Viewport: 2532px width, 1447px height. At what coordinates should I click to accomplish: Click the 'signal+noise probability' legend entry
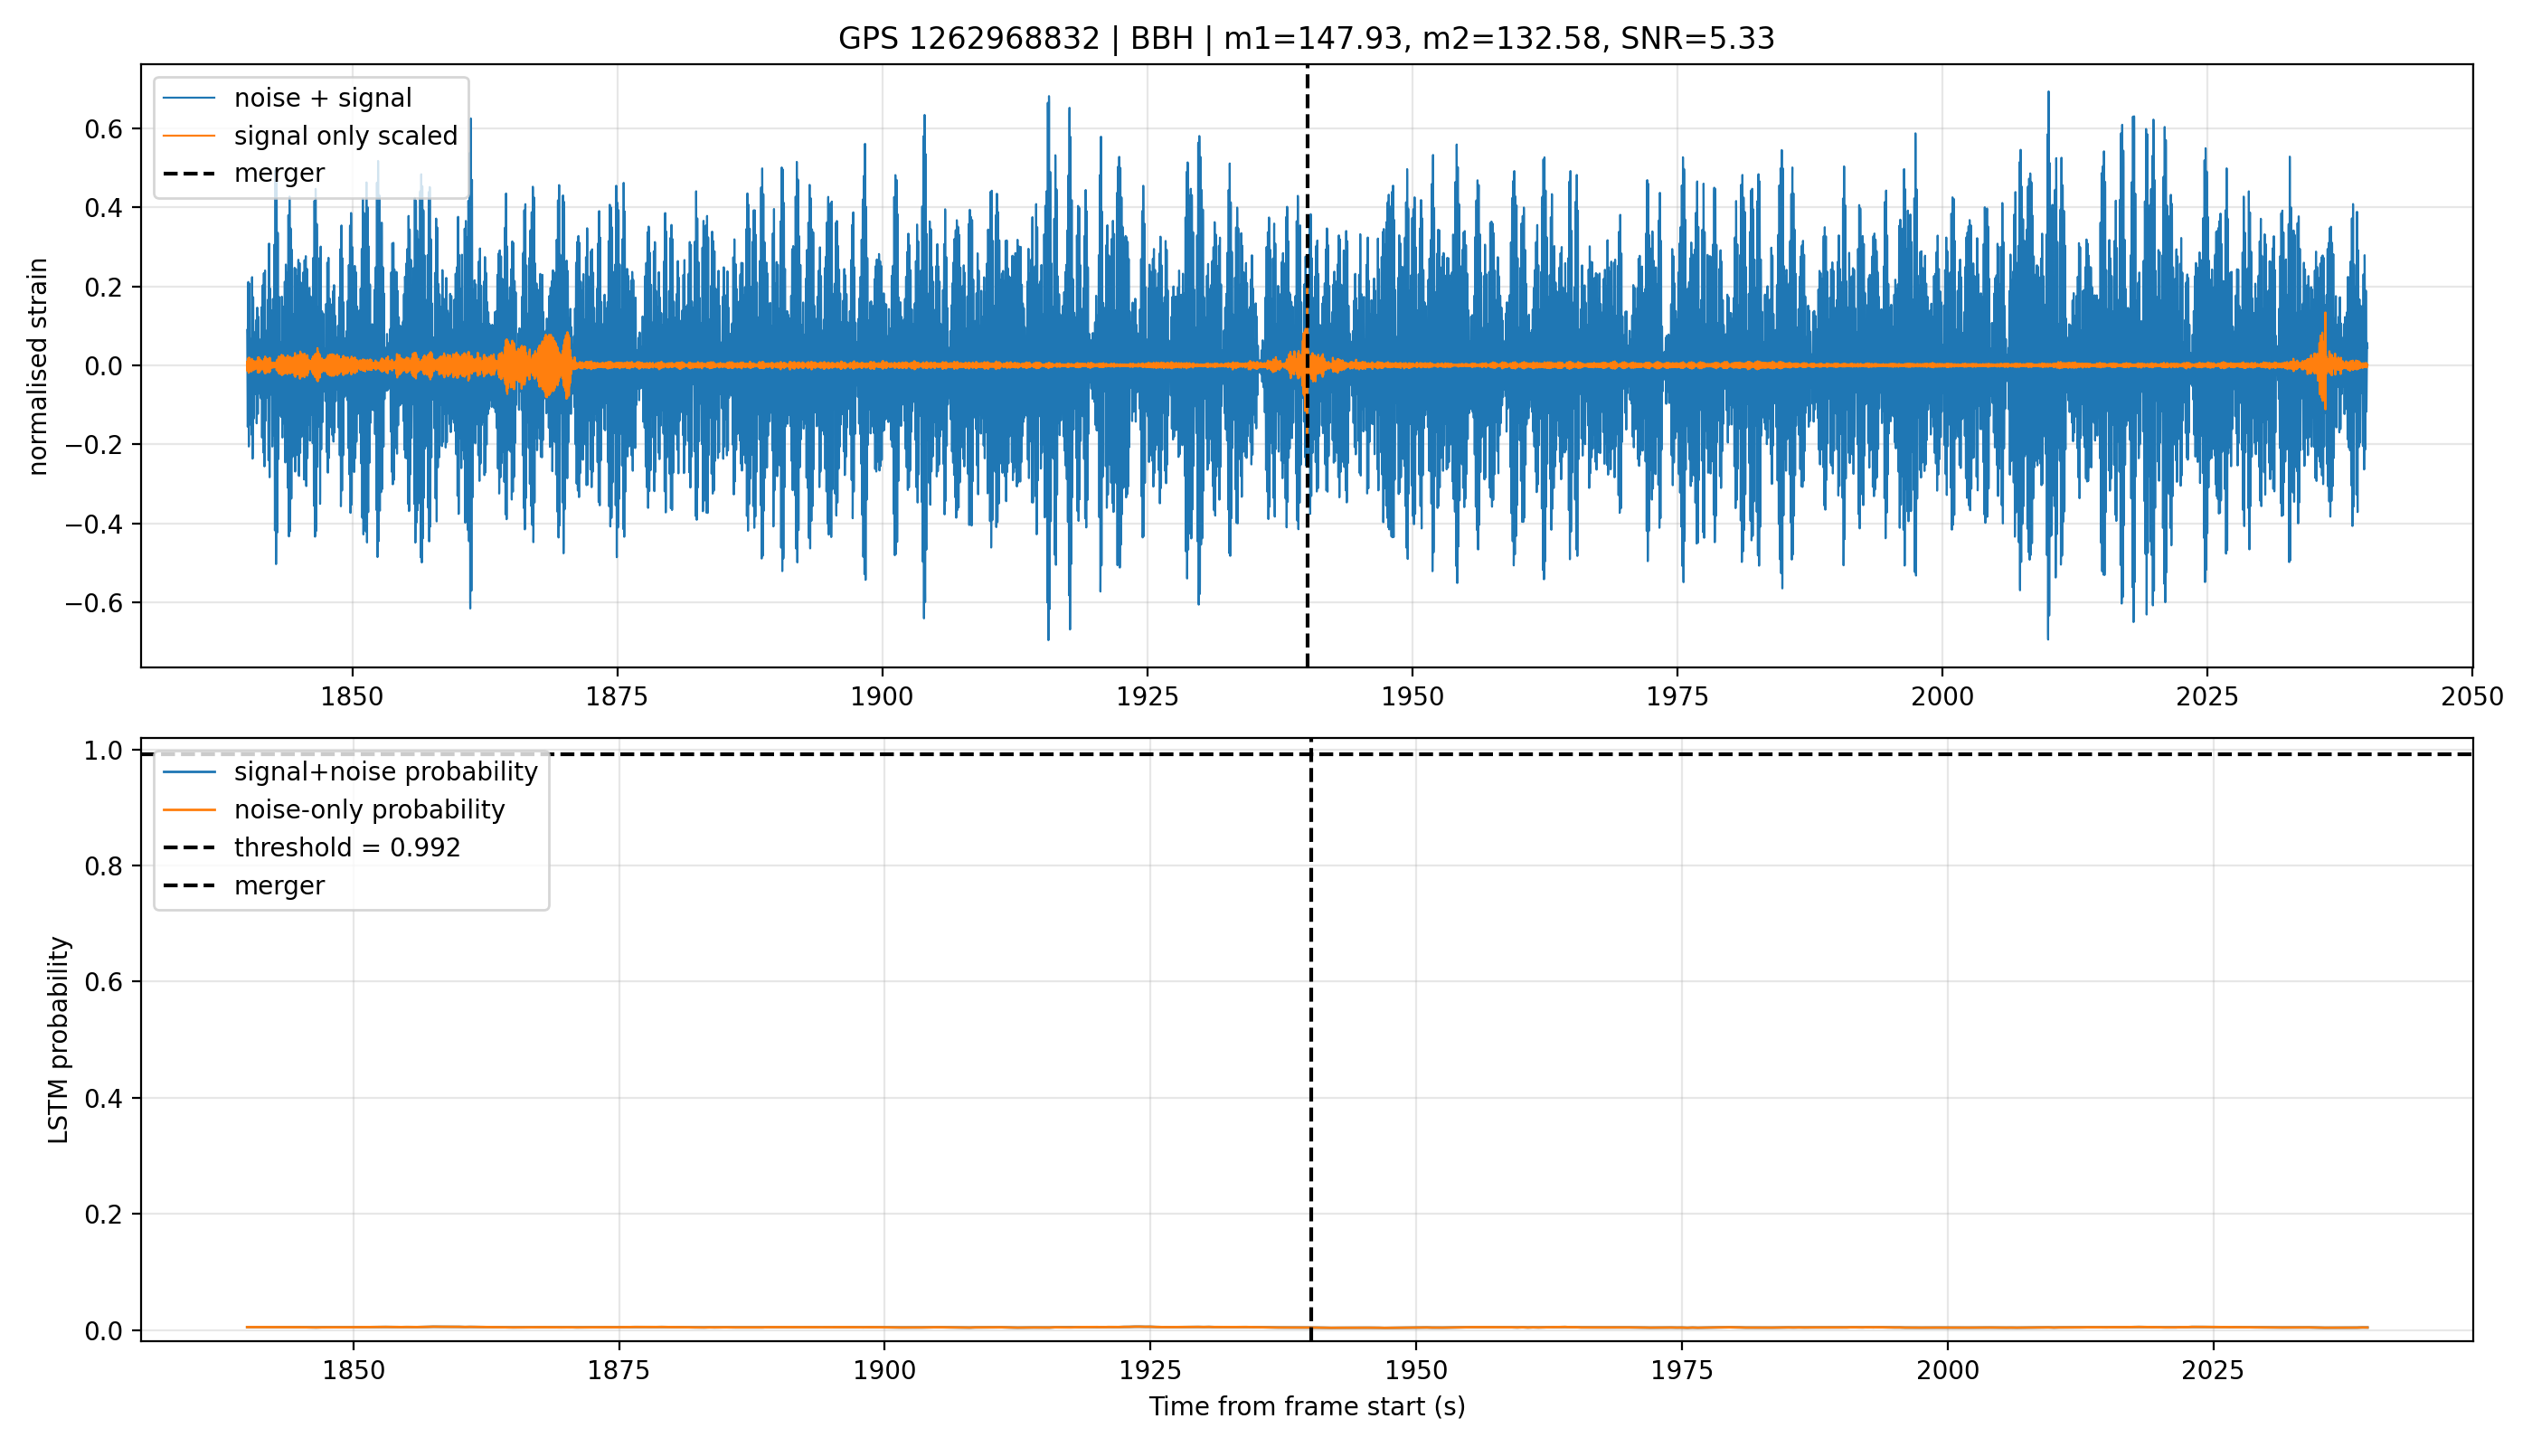(x=350, y=771)
